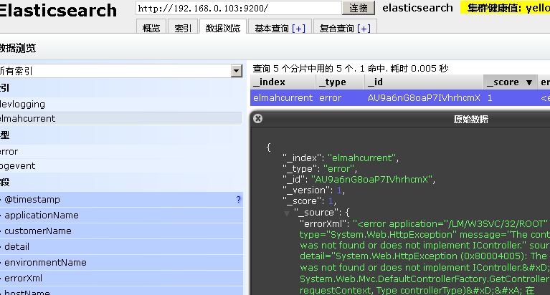Open the 基本查询 basic query tab
Viewport: 550px width, 295px height.
272,28
